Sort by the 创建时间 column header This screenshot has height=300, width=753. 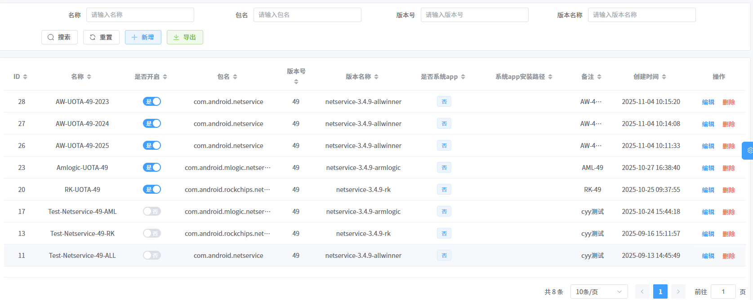[x=650, y=77]
